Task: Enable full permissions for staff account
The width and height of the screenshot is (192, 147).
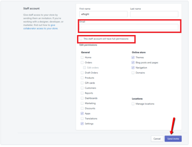Action: [x=81, y=39]
